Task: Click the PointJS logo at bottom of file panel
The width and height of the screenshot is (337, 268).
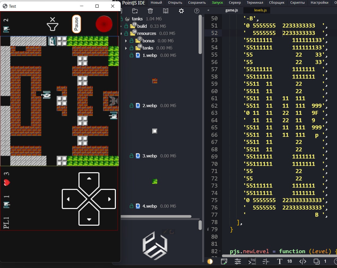Action: click(x=155, y=246)
